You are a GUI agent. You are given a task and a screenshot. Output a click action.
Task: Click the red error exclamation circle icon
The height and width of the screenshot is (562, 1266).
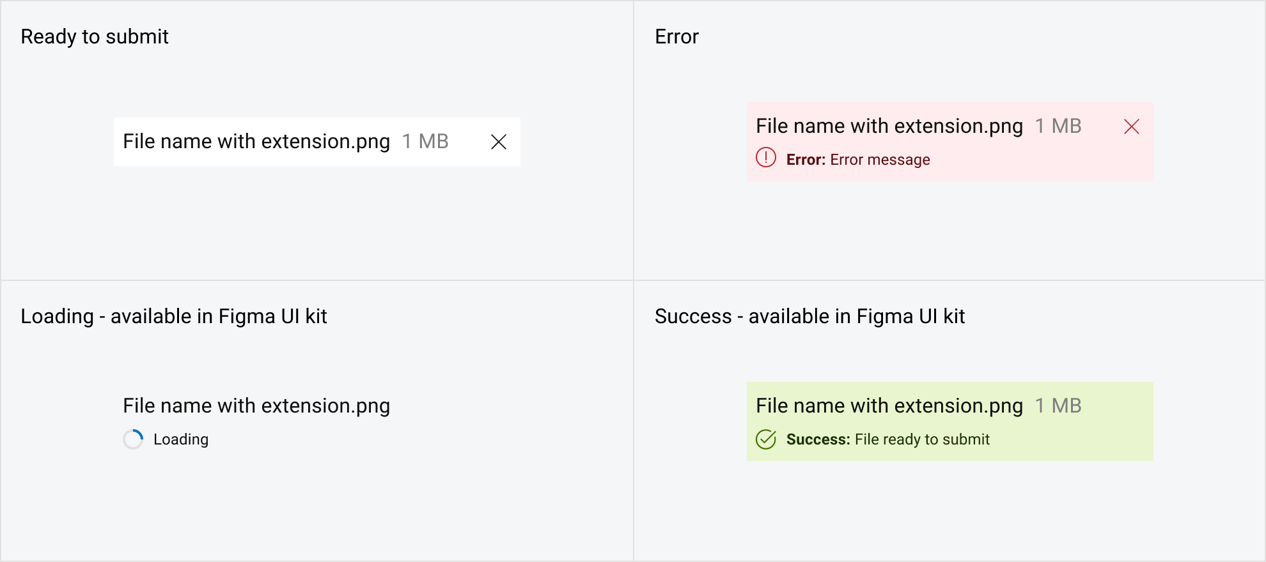point(766,157)
